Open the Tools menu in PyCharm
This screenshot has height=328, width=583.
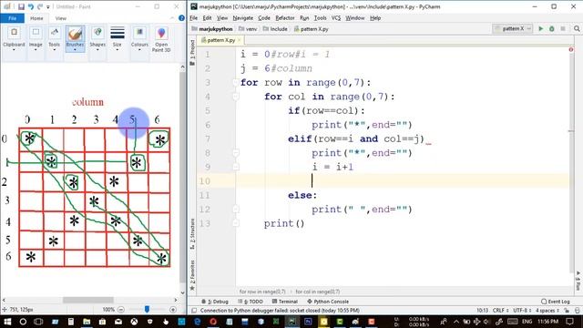point(320,18)
